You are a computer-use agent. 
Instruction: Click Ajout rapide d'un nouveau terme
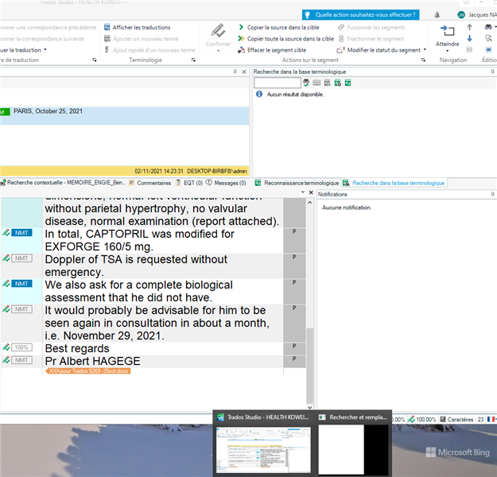click(x=150, y=50)
